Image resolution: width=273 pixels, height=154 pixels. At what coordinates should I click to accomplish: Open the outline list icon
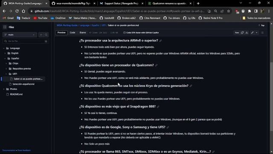[x=262, y=33]
